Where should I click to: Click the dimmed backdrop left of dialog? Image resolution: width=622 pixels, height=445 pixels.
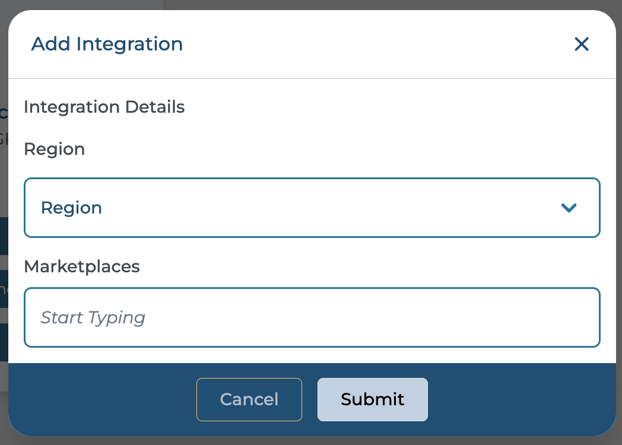pos(4,178)
